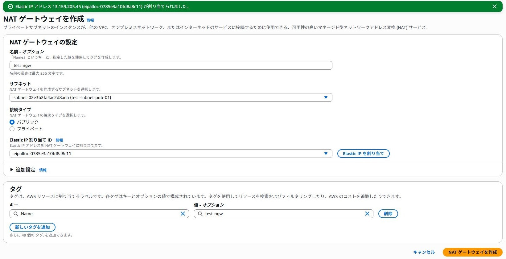
Task: Open the Elastic IP 割り当て ID dropdown
Action: (x=171, y=154)
